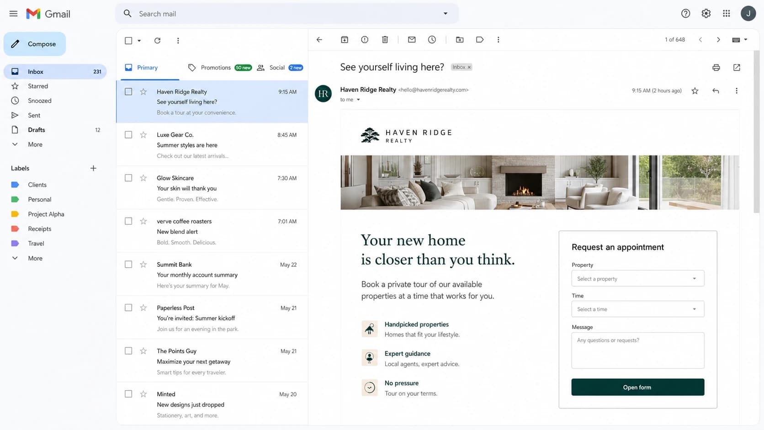Go back to inbox with arrow
This screenshot has height=430, width=764.
319,40
